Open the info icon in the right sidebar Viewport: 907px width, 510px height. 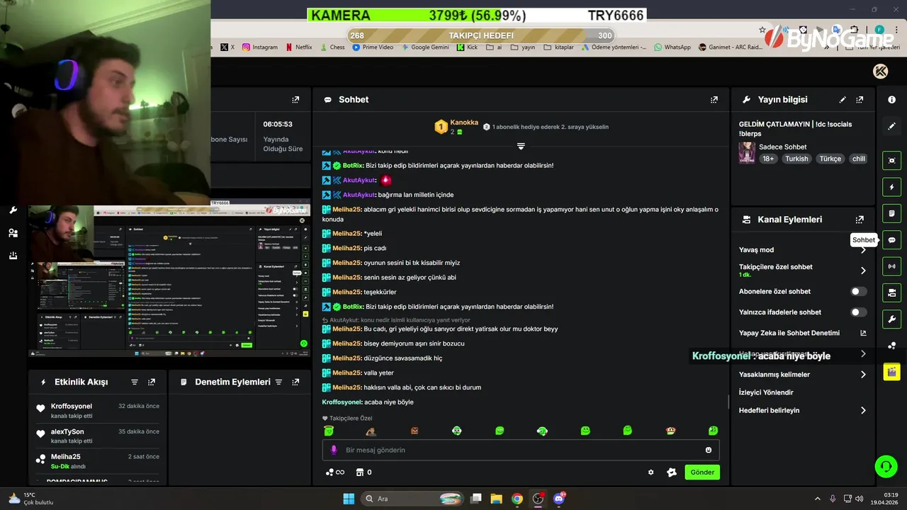[x=891, y=100]
